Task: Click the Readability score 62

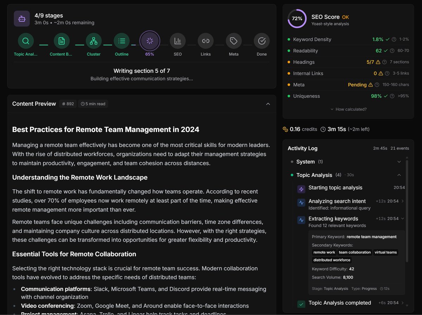Action: point(379,51)
